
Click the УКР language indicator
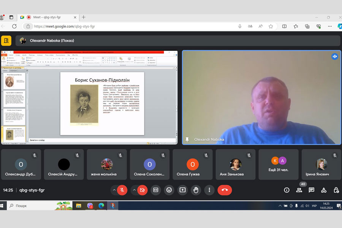coord(314,206)
